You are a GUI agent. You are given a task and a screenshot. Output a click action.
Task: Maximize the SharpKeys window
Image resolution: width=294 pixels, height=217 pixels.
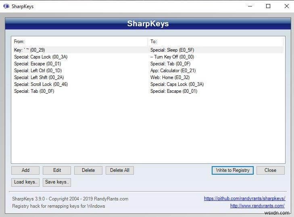click(268, 6)
